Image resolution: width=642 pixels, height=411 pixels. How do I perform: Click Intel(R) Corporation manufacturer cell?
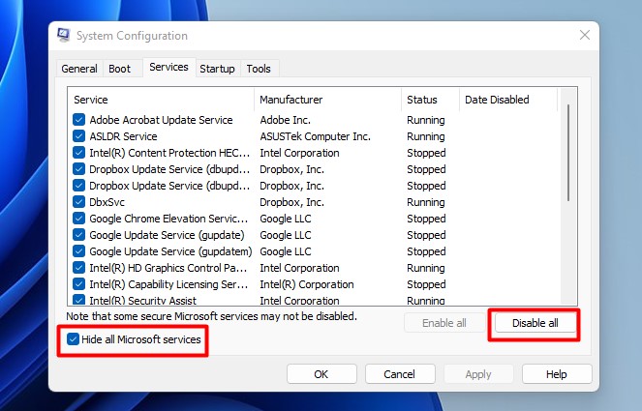(307, 284)
